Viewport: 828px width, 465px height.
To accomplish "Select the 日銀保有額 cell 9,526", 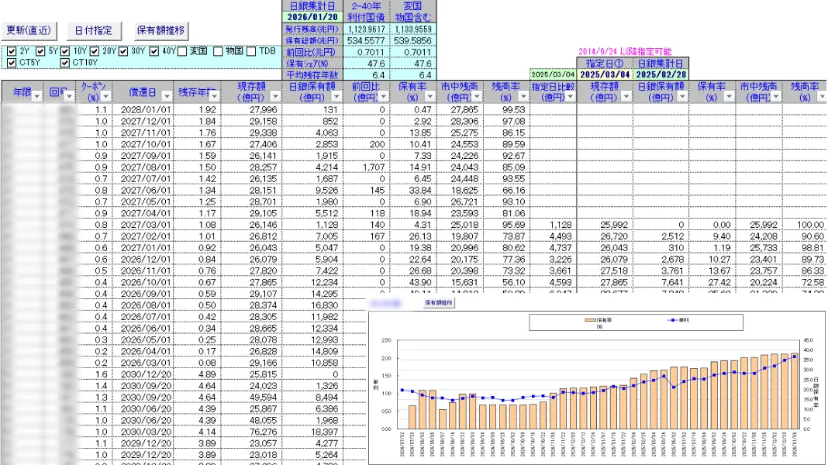I will [x=312, y=191].
